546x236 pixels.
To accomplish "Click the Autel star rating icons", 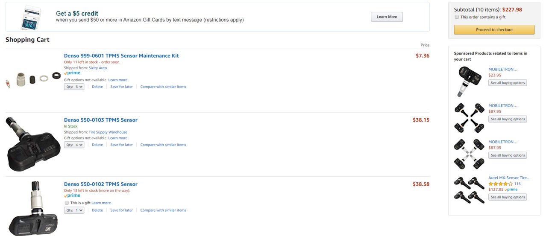I will [x=500, y=184].
